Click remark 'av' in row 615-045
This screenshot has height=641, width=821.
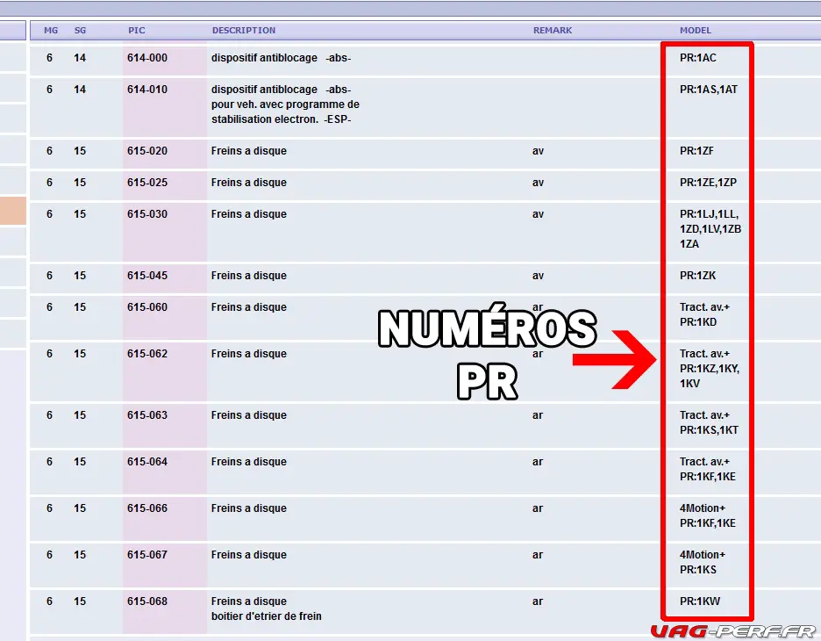click(x=538, y=276)
